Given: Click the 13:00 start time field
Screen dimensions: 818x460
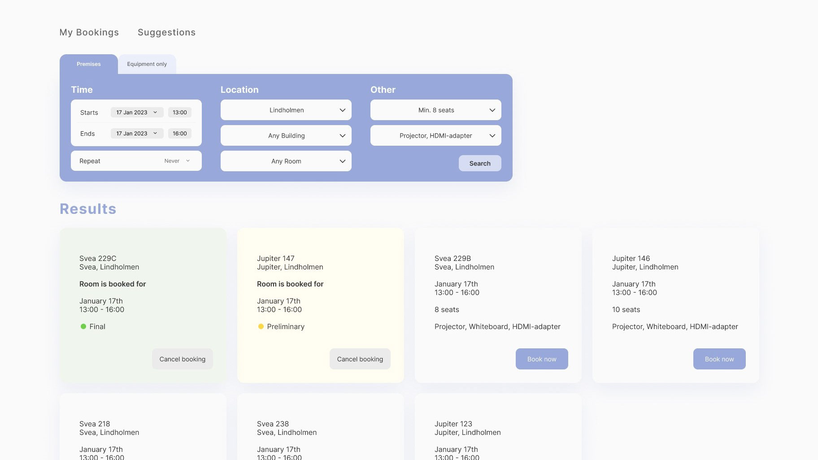Looking at the screenshot, I should point(180,113).
